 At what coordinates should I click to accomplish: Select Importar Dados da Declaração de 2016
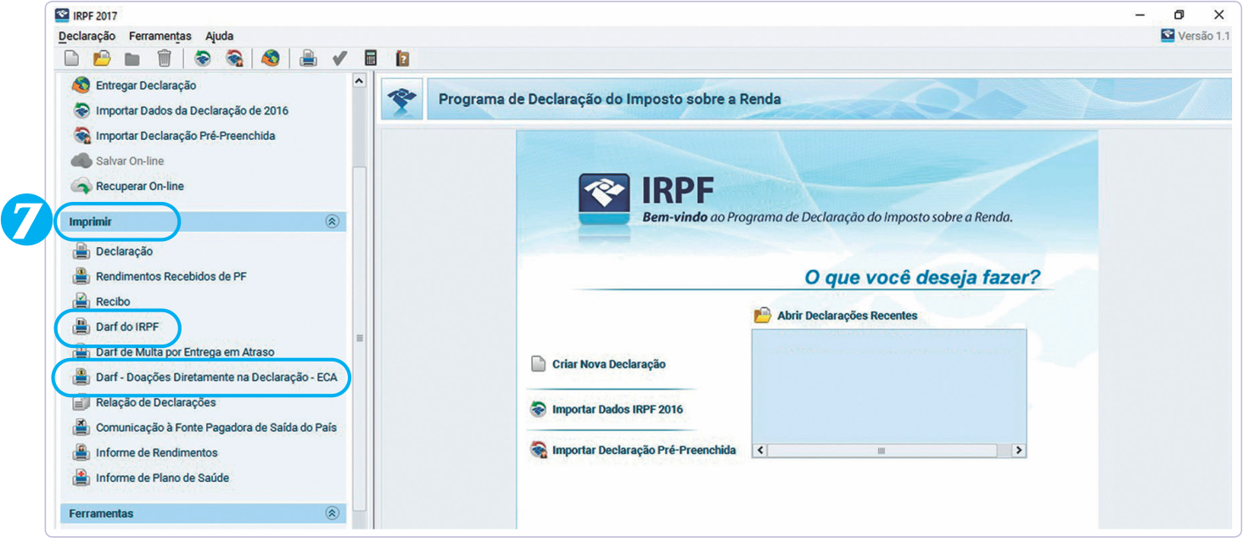(193, 110)
